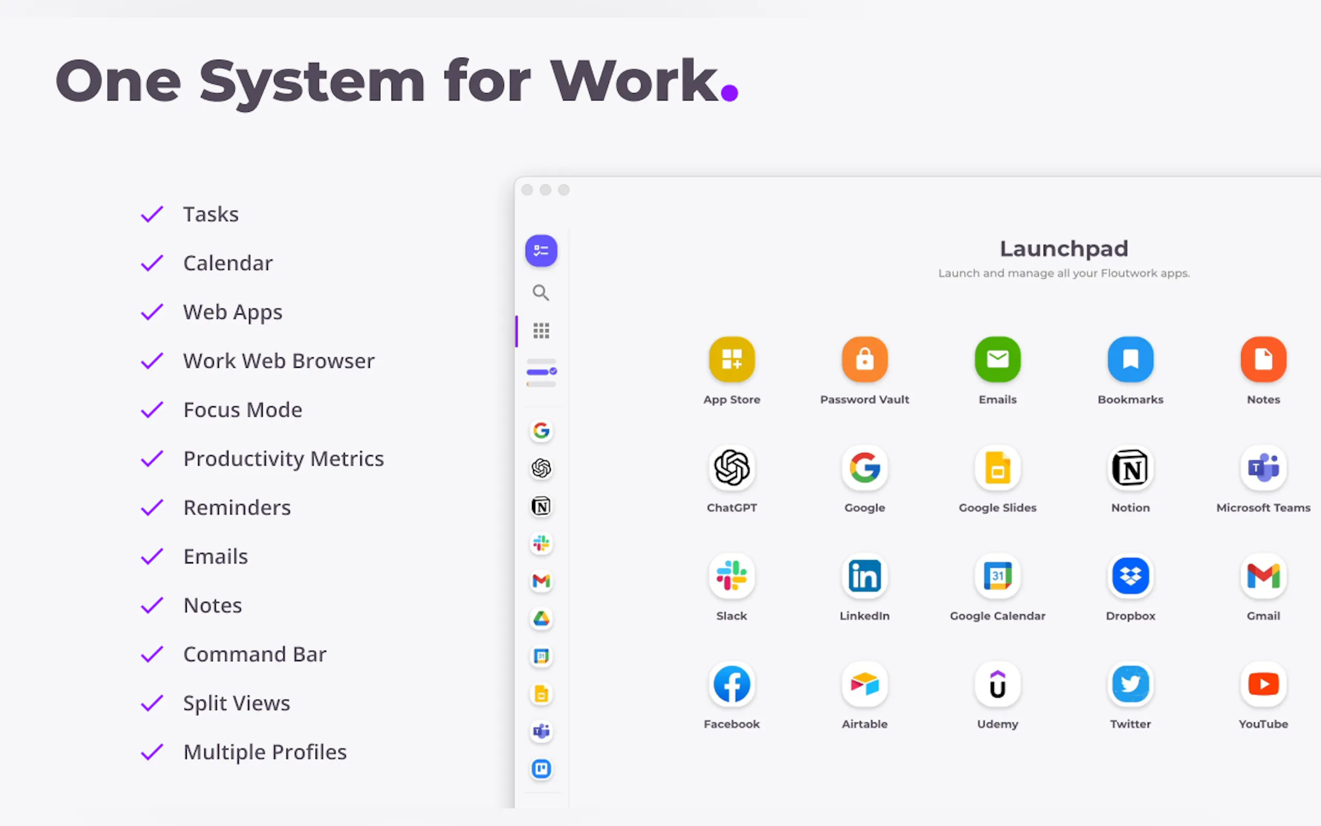1321x826 pixels.
Task: Open the App Store launchpad icon
Action: (731, 359)
